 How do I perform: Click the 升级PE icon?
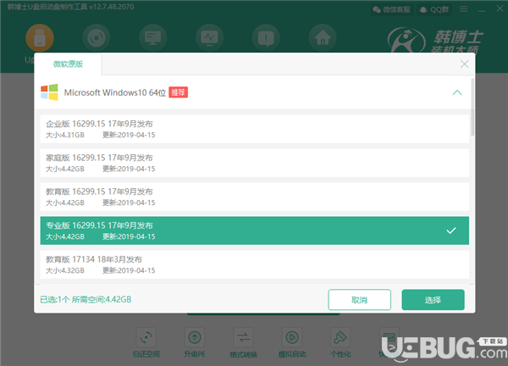click(195, 337)
